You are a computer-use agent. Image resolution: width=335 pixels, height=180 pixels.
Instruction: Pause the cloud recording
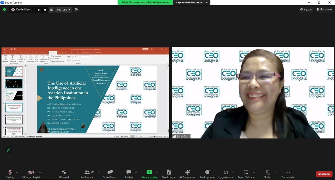click(39, 10)
